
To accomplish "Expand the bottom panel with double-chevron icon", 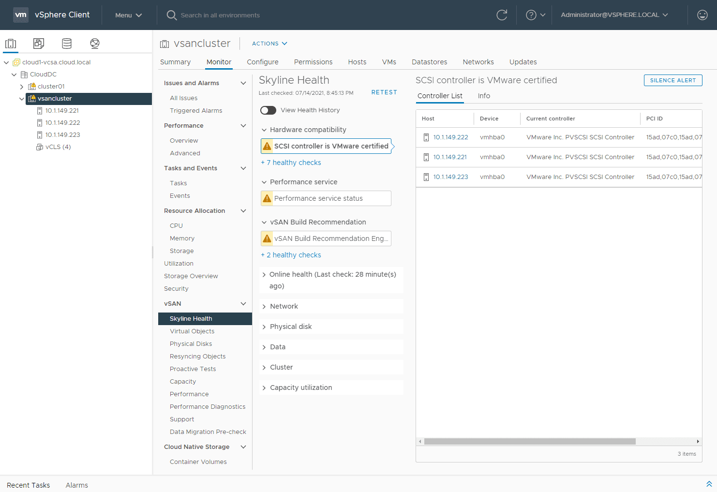I will pyautogui.click(x=709, y=484).
